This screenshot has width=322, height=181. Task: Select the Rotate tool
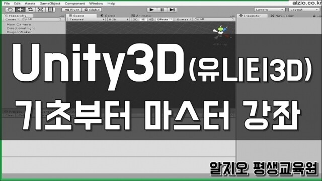30,10
